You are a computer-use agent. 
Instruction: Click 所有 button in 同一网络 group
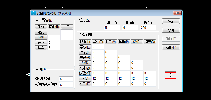click(x=41, y=27)
